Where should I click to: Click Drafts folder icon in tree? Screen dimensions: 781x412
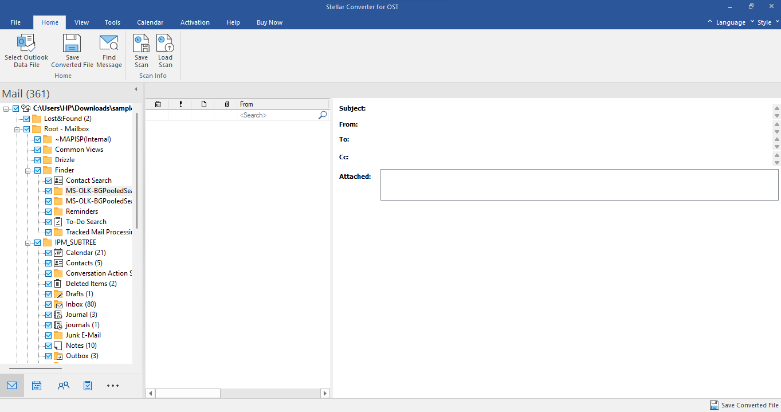point(58,294)
